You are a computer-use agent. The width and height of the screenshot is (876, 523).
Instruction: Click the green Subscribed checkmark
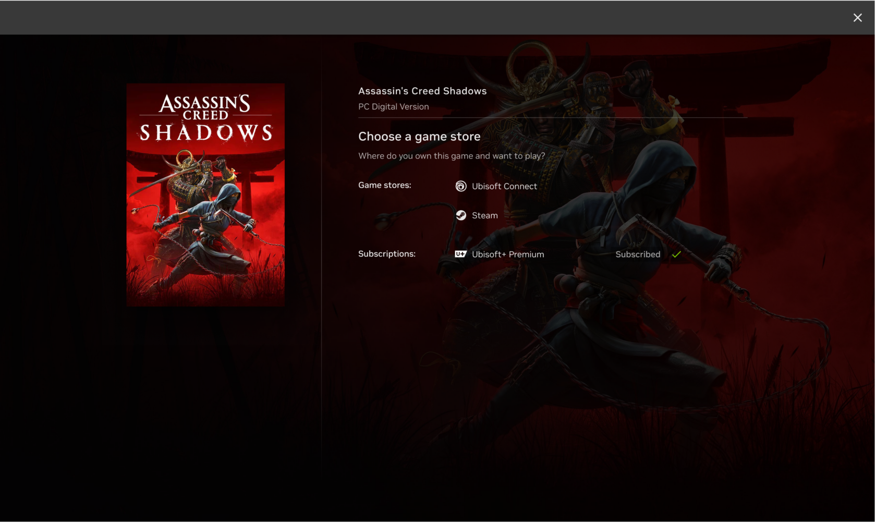click(x=676, y=254)
